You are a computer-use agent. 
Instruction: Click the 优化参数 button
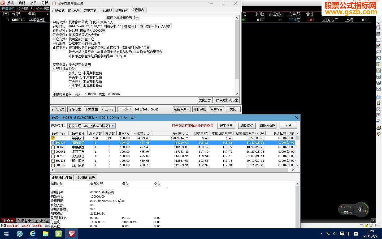tap(205, 100)
